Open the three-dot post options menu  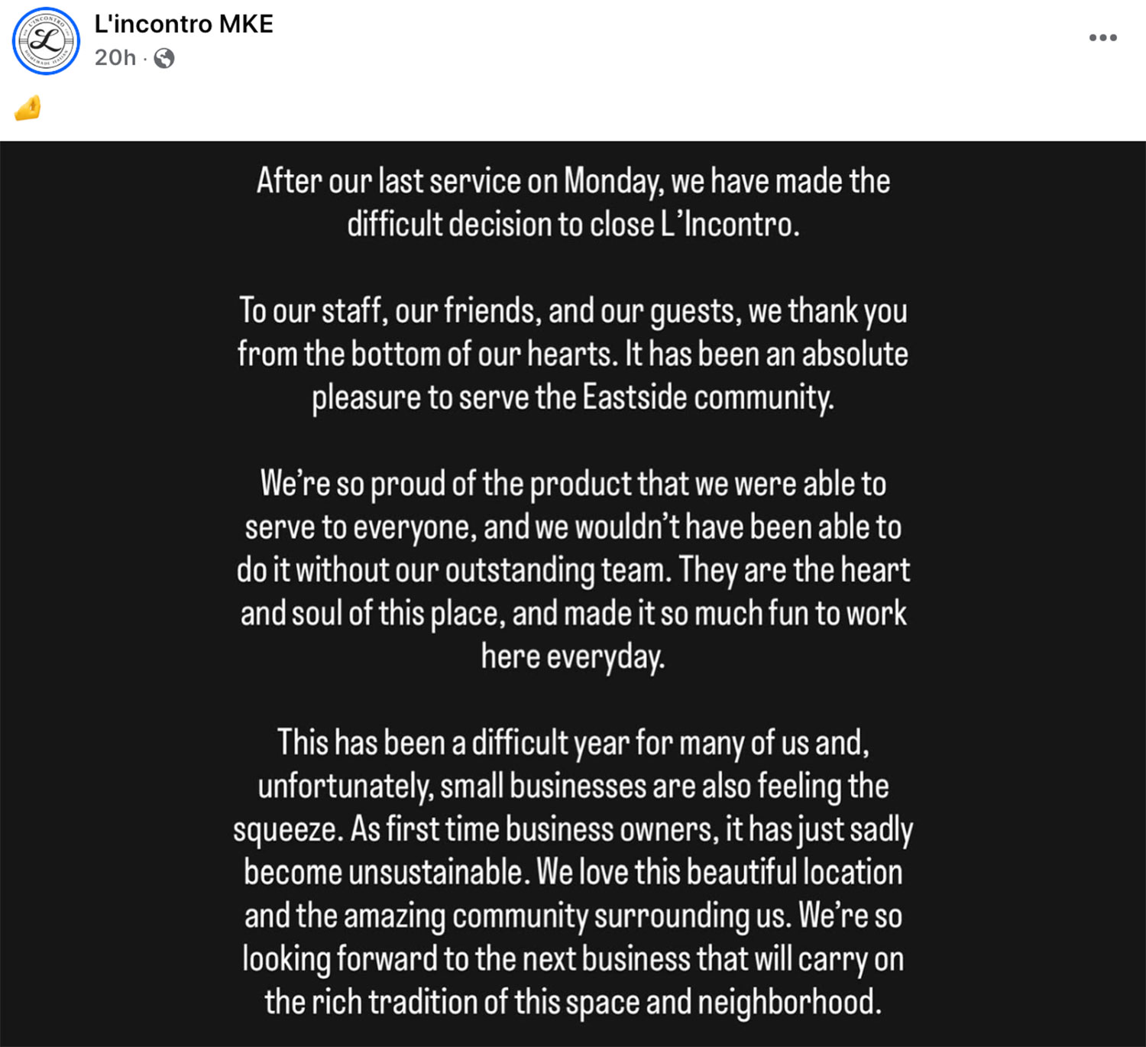click(x=1102, y=37)
